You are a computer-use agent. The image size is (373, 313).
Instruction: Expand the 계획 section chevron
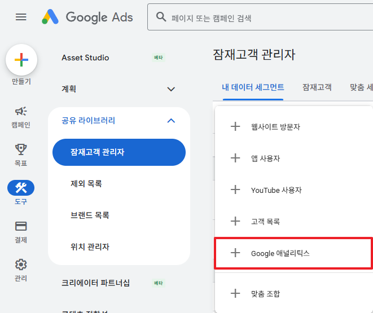[171, 89]
